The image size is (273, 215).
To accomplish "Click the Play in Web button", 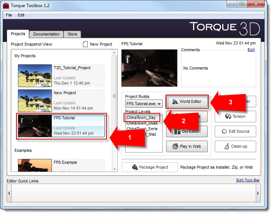I will [x=187, y=146].
